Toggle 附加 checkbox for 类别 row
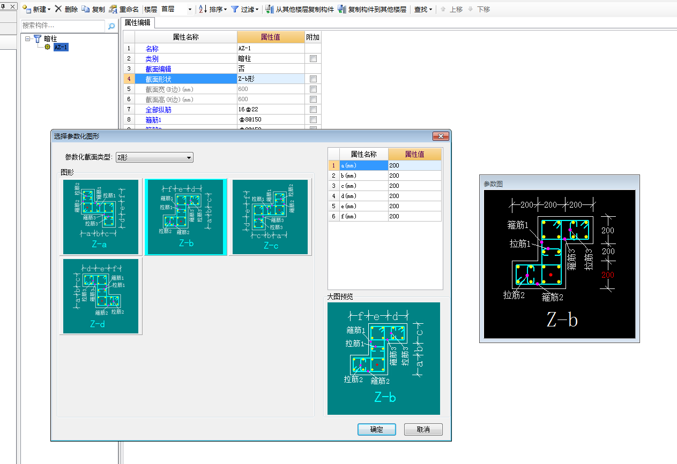The width and height of the screenshot is (677, 464). tap(313, 59)
